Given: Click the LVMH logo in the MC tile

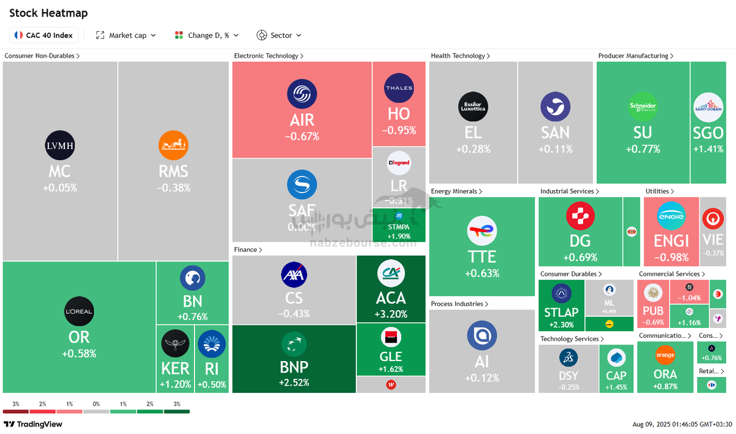Looking at the screenshot, I should pyautogui.click(x=60, y=145).
